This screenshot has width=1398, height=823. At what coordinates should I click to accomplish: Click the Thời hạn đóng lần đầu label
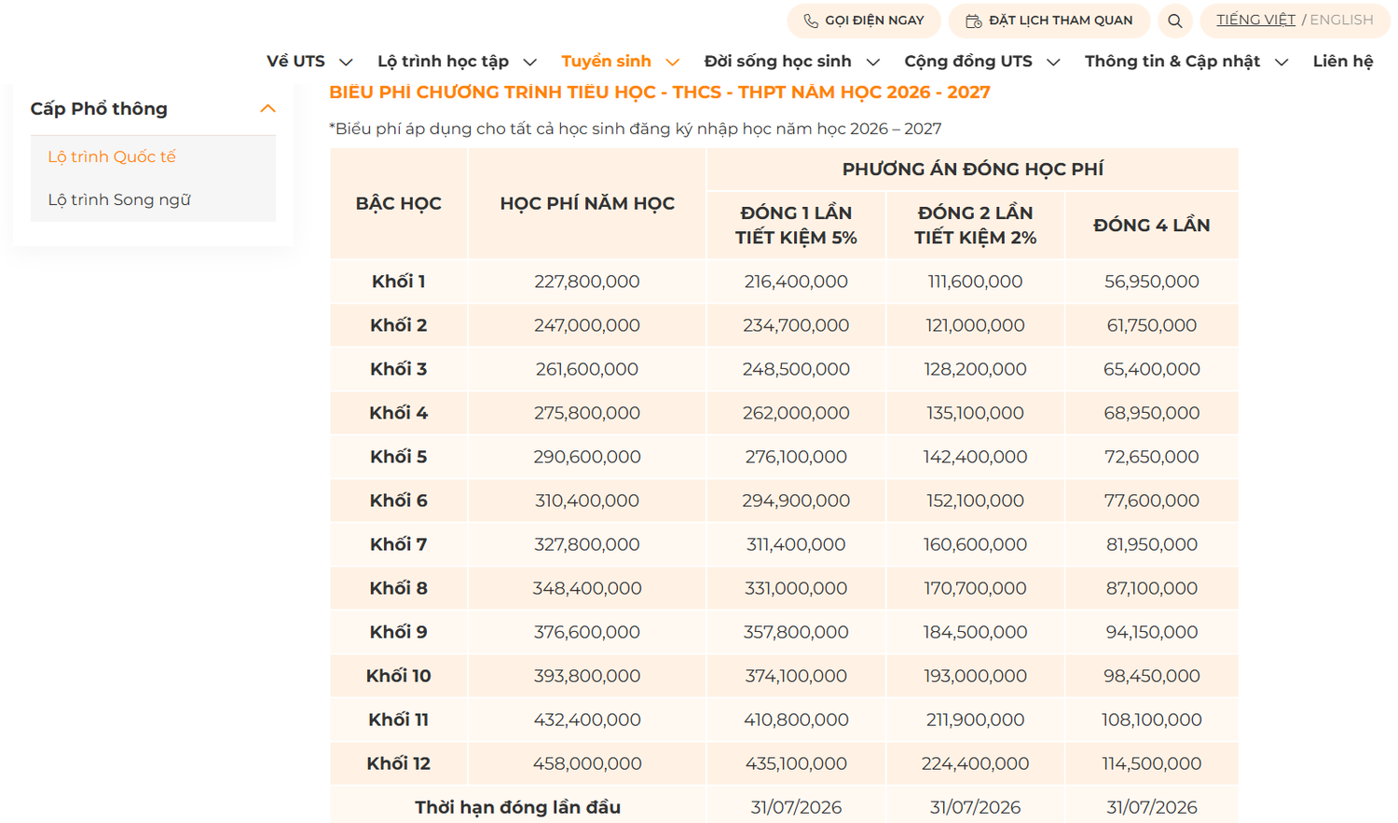(x=518, y=807)
